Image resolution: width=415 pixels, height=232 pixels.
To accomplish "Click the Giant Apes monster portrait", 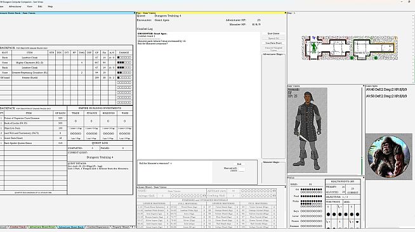I will pos(388,157).
